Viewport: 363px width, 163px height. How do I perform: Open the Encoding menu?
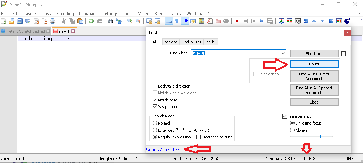(x=65, y=14)
